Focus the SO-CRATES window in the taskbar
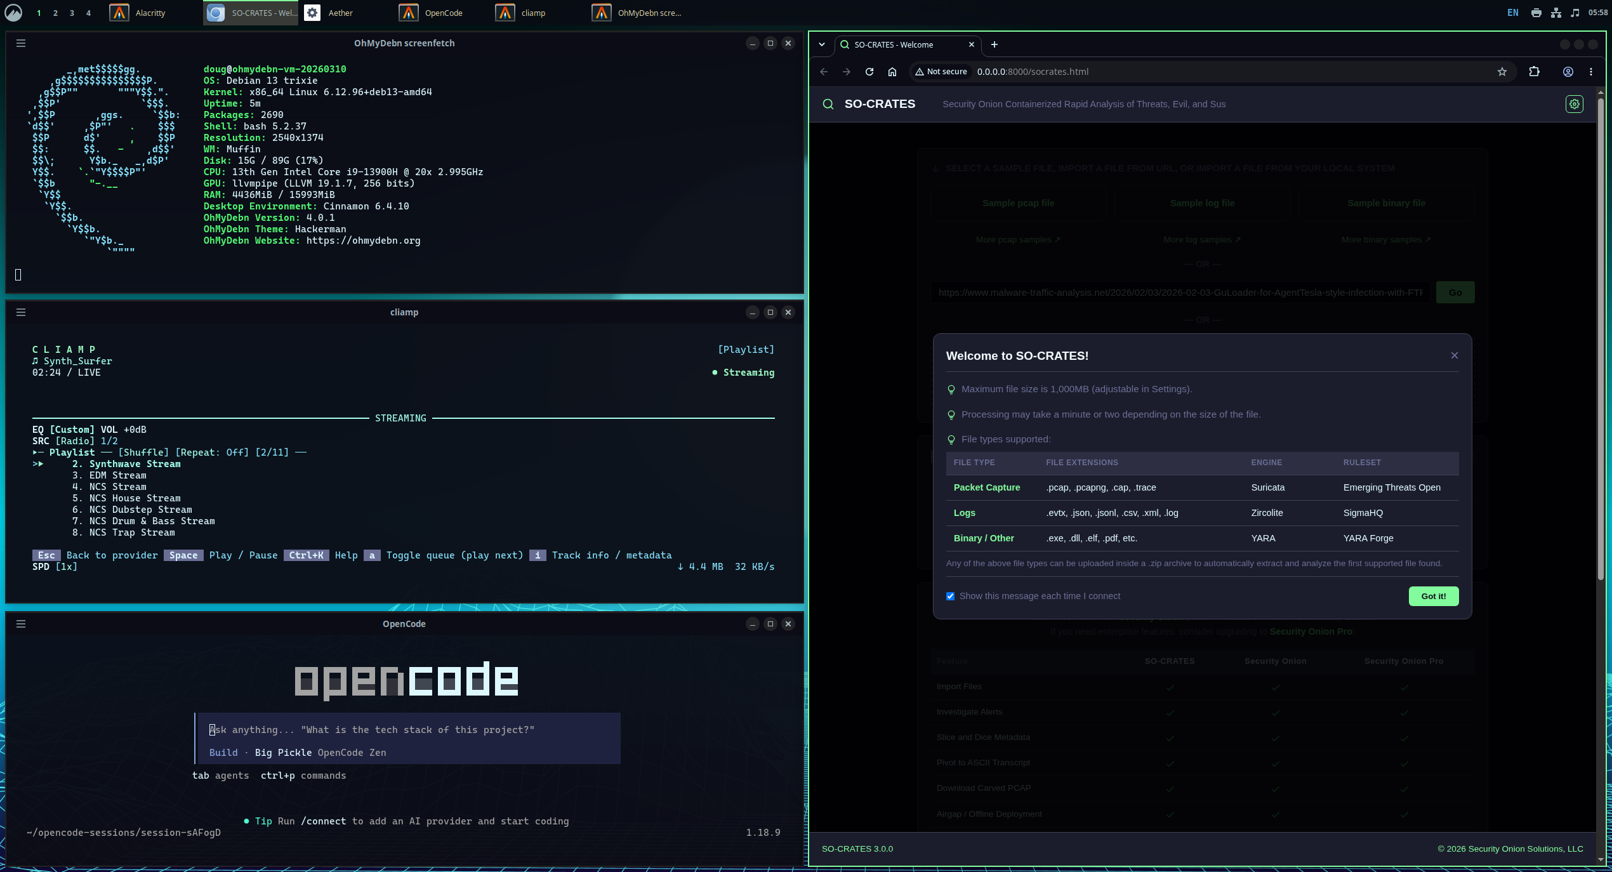The height and width of the screenshot is (872, 1612). coord(250,13)
